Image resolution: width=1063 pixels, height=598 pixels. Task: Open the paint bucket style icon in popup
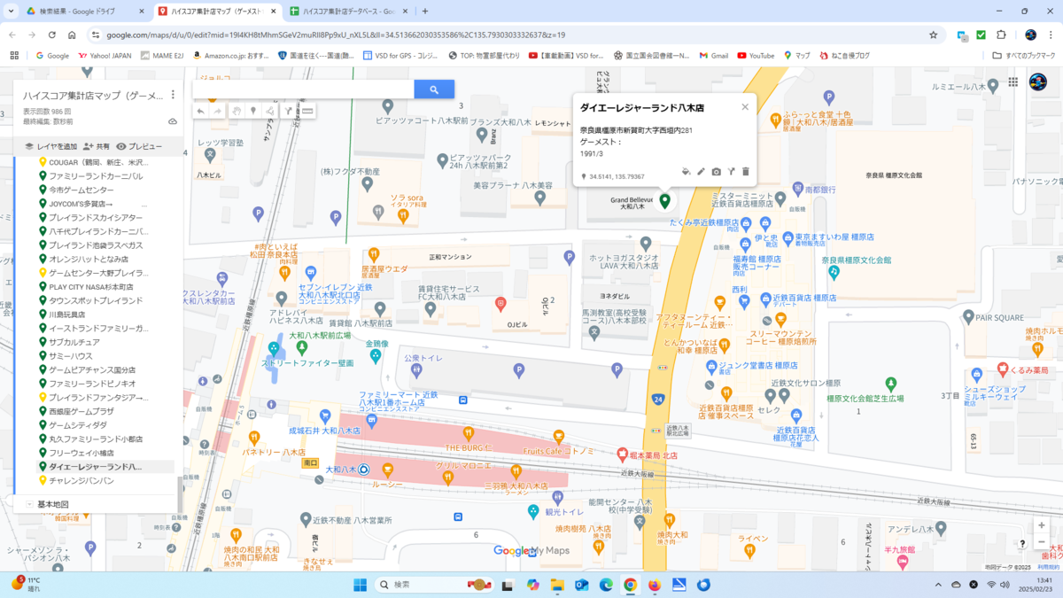(686, 172)
